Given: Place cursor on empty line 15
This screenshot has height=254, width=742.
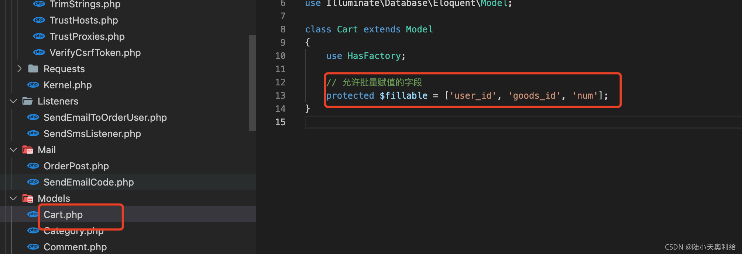Looking at the screenshot, I should pos(523,122).
